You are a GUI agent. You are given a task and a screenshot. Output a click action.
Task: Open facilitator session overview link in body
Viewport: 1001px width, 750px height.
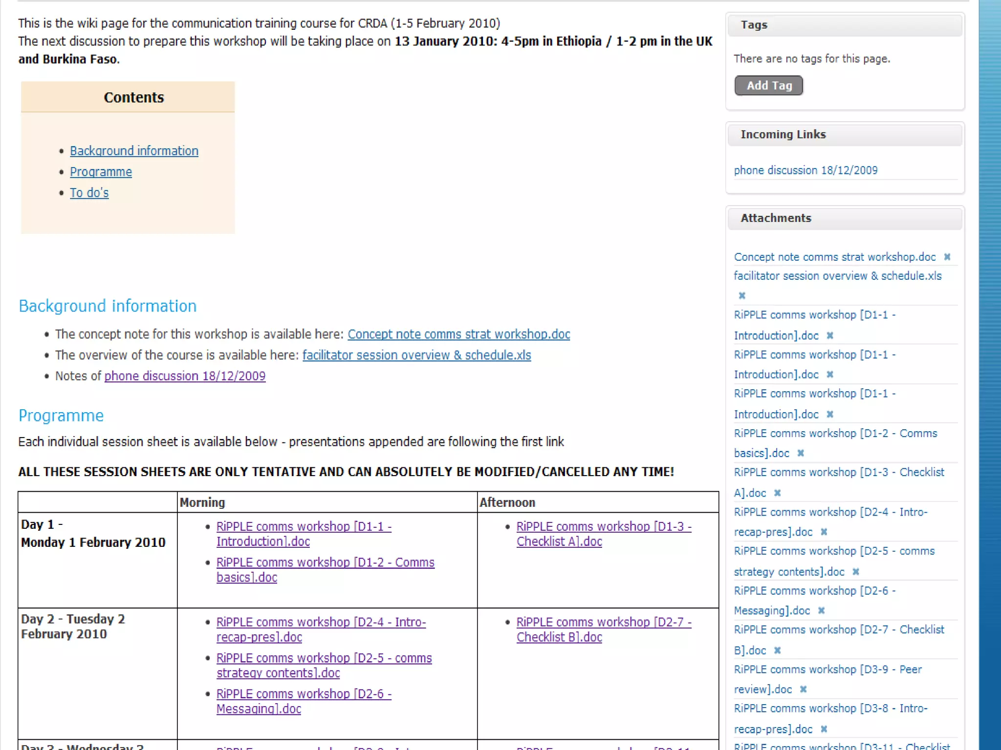[x=416, y=355]
